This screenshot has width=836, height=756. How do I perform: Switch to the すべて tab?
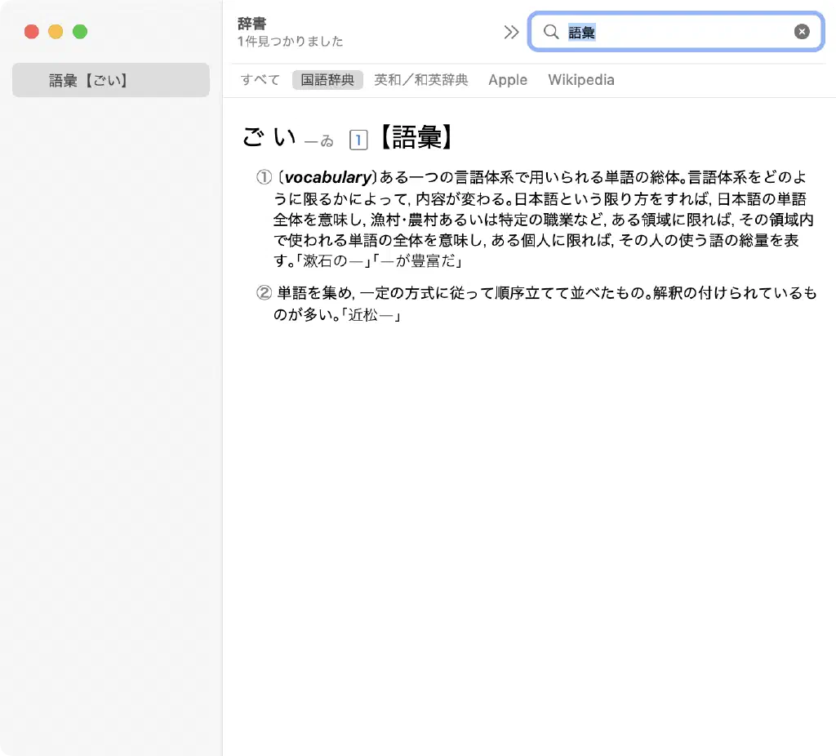click(x=260, y=80)
